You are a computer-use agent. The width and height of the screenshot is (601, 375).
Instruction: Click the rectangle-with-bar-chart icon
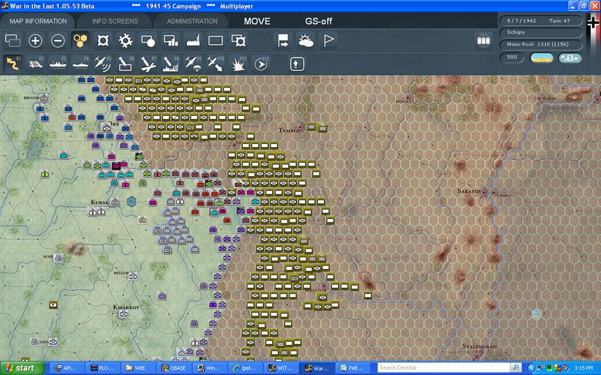170,41
